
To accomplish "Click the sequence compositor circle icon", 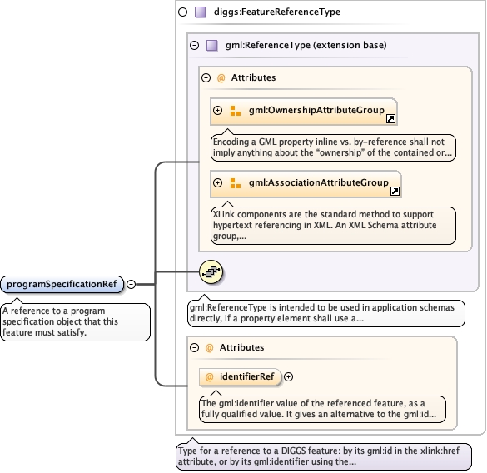I will coord(211,272).
